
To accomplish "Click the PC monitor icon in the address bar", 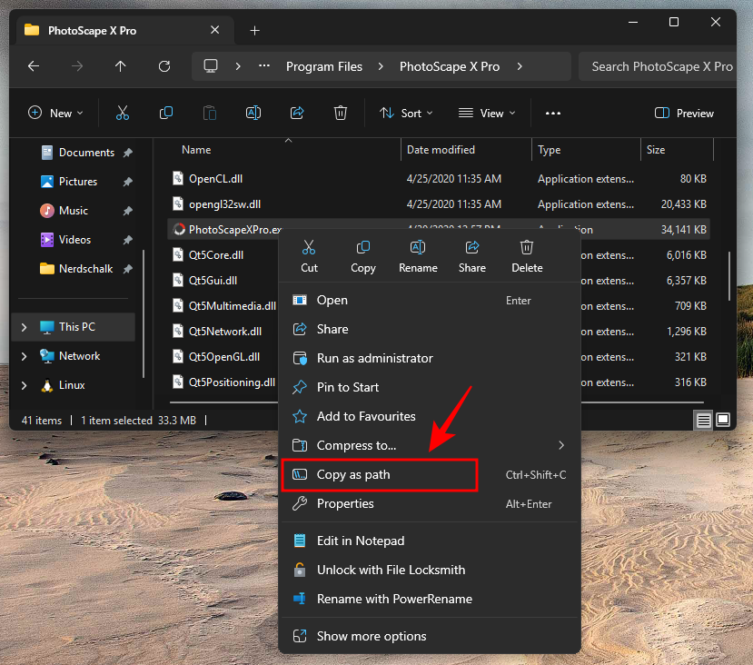I will [x=211, y=66].
